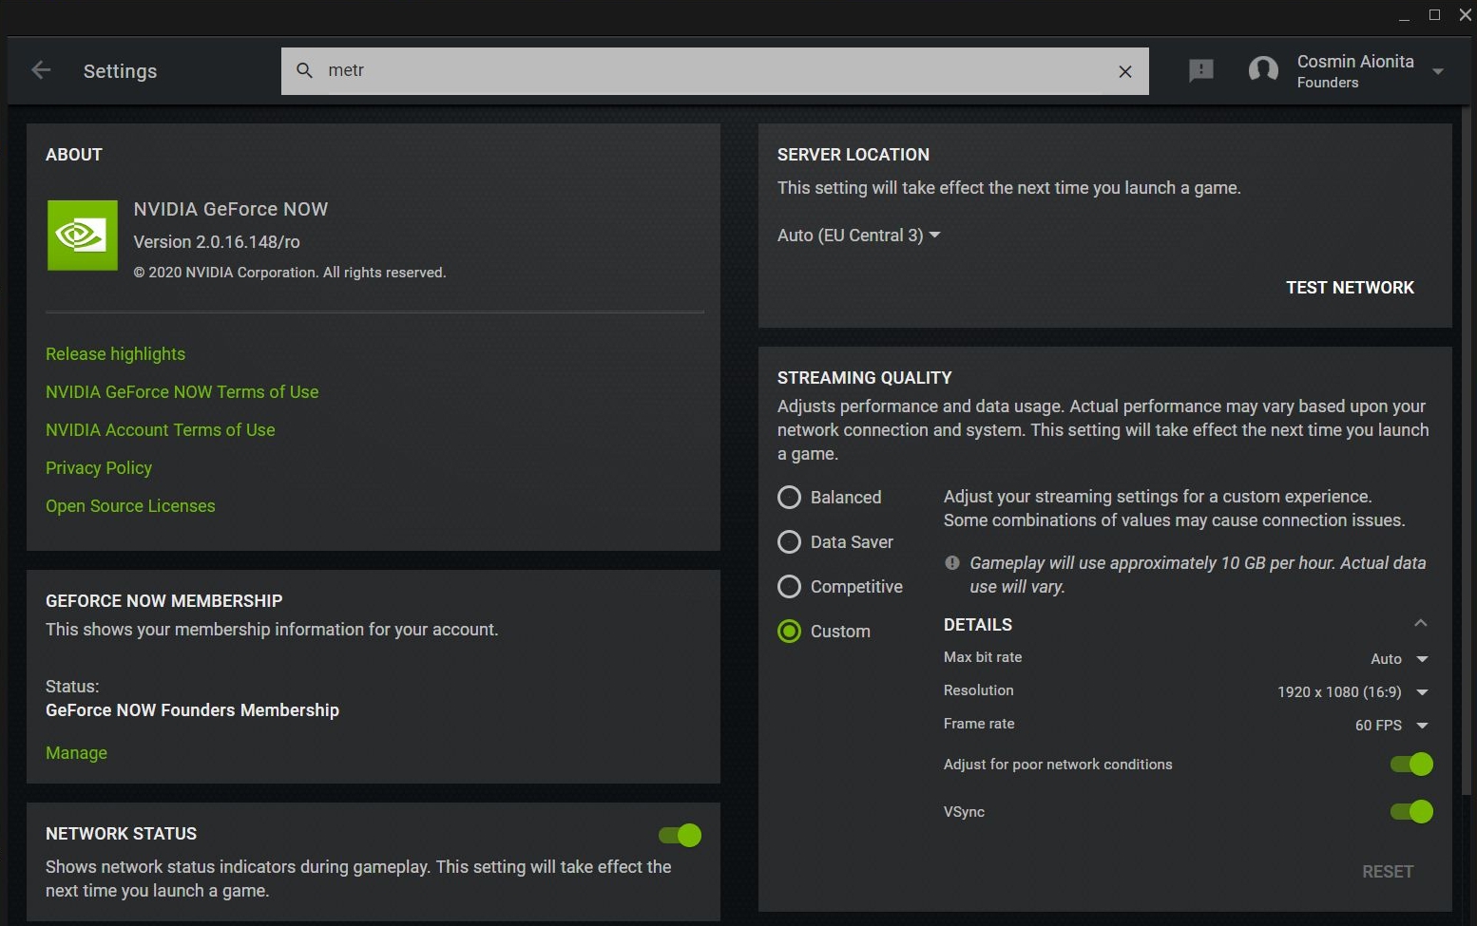Image resolution: width=1477 pixels, height=926 pixels.
Task: Click Manage membership link
Action: pos(76,752)
